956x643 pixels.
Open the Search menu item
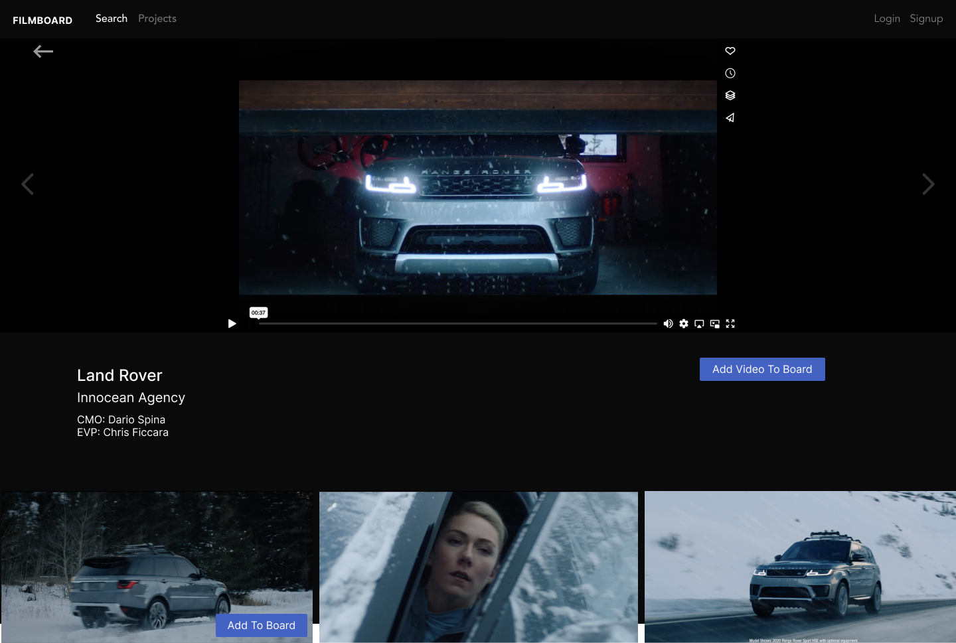point(112,19)
